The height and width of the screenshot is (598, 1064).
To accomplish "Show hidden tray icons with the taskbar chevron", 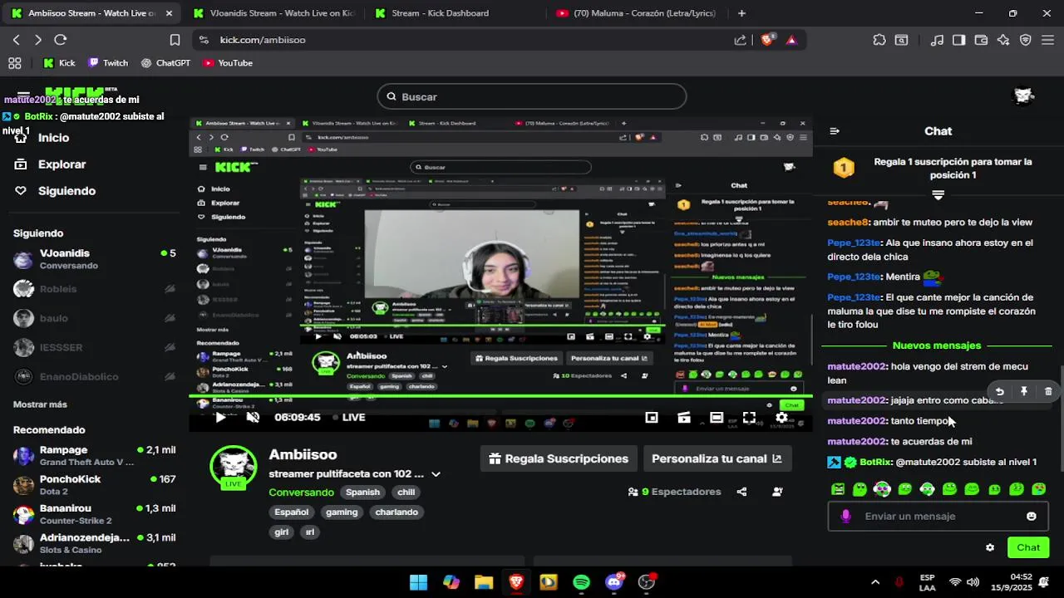I will click(875, 582).
